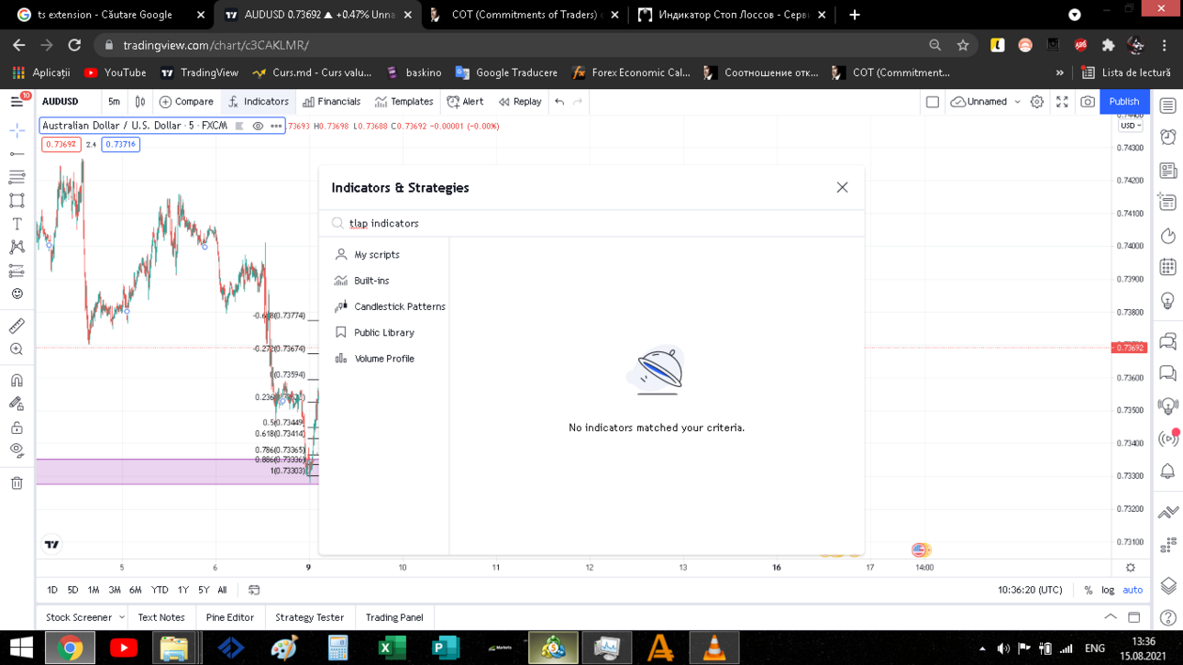Enter fullscreen mode

coord(1062,102)
